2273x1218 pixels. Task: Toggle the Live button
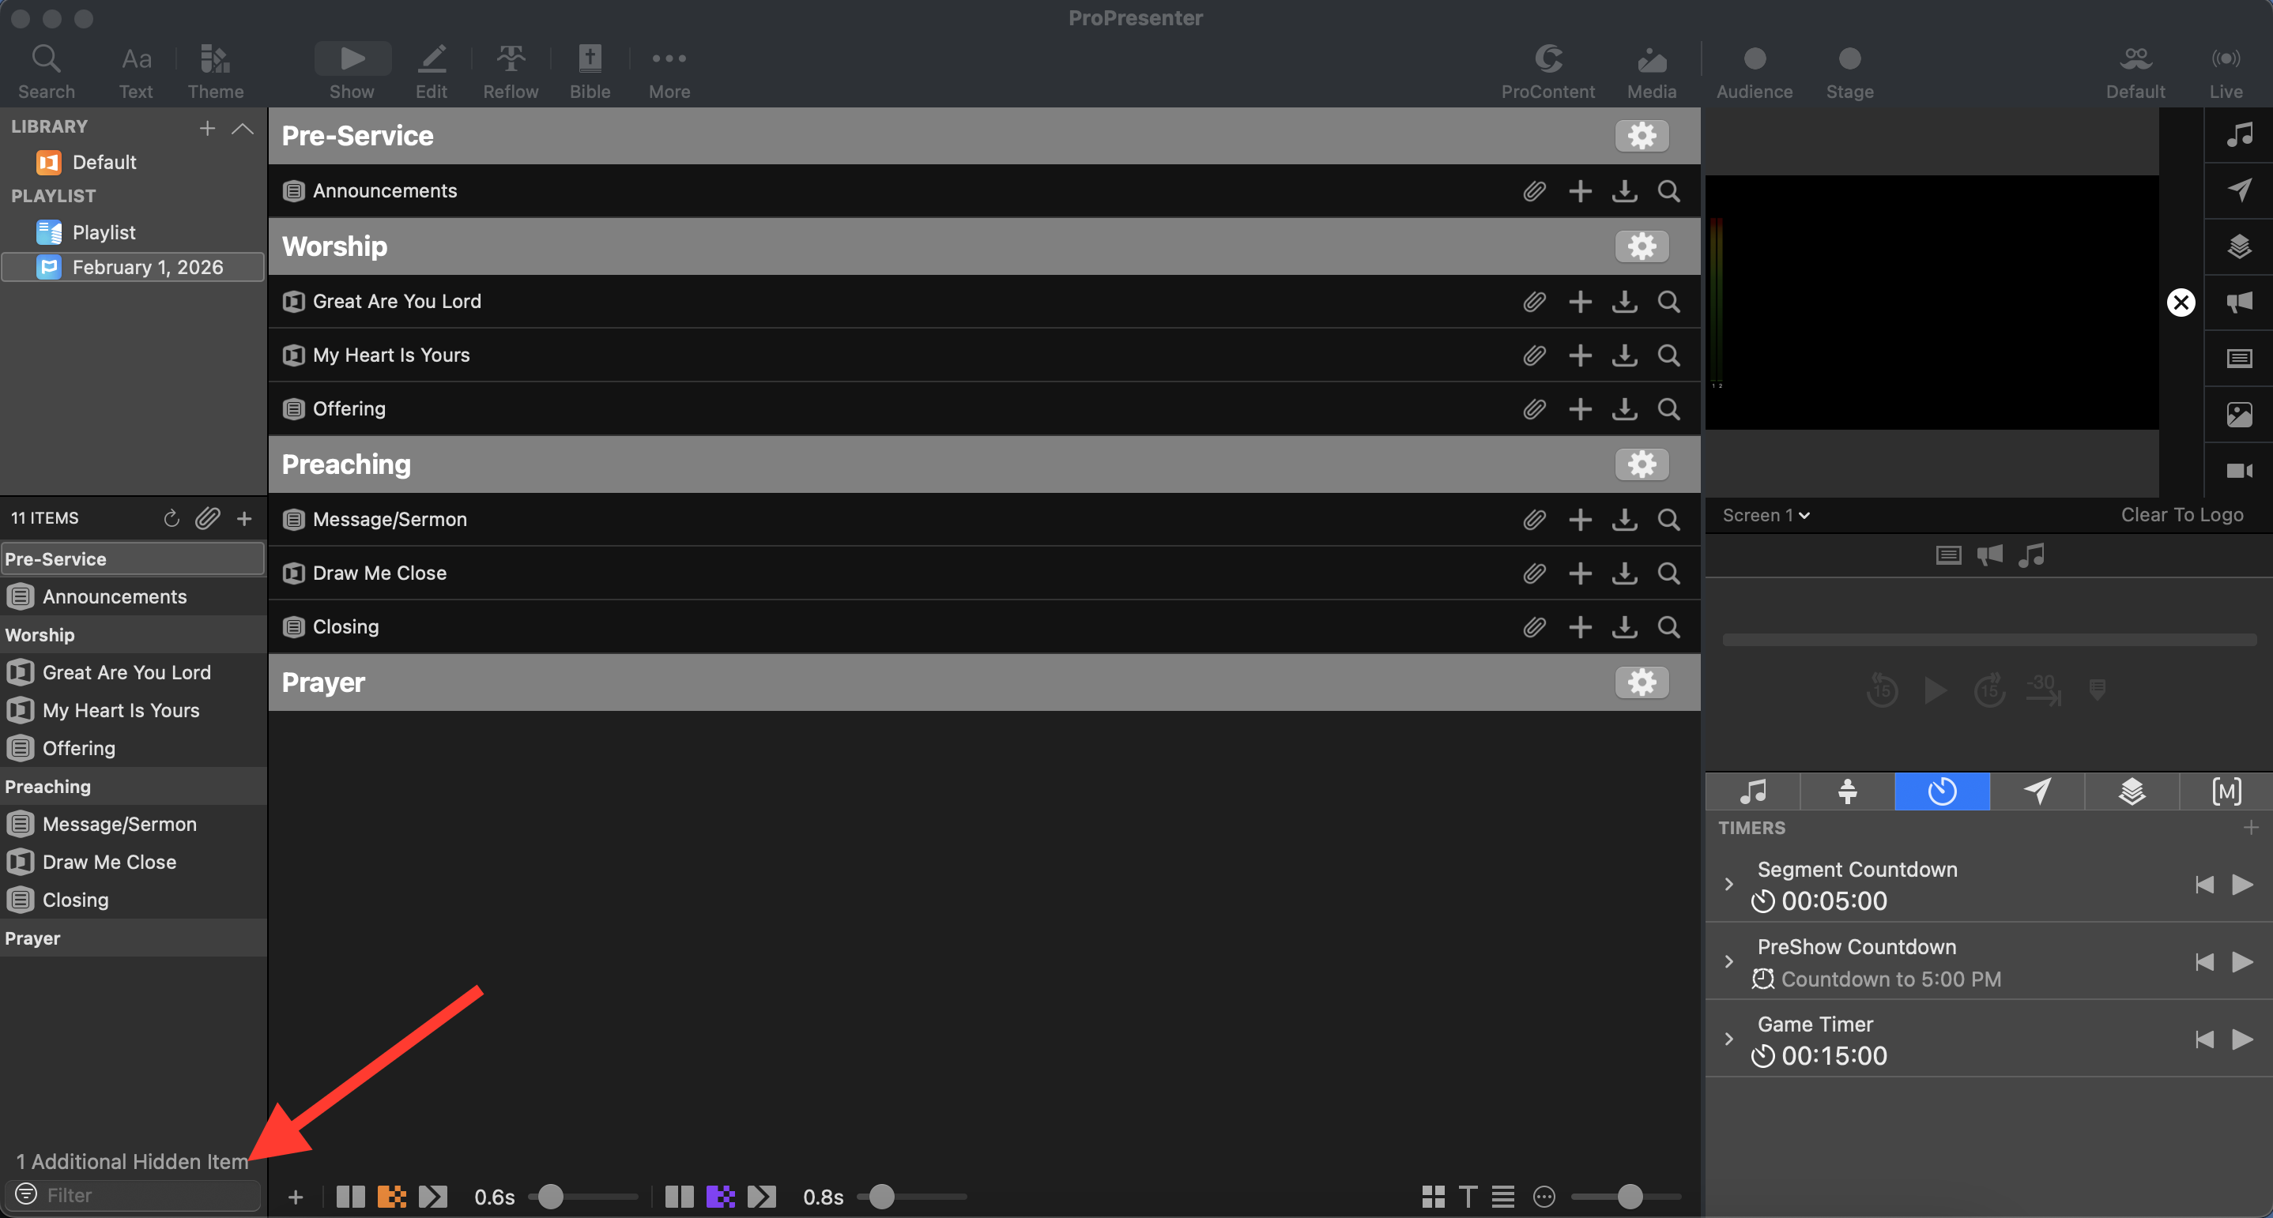point(2226,71)
